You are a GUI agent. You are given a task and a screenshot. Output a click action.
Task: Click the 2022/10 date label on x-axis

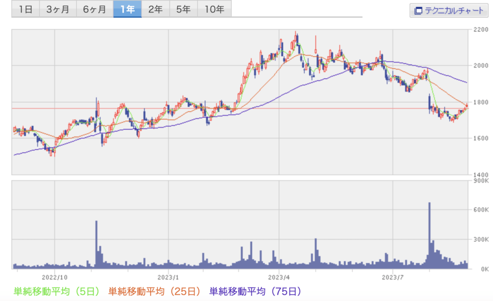tap(54, 277)
